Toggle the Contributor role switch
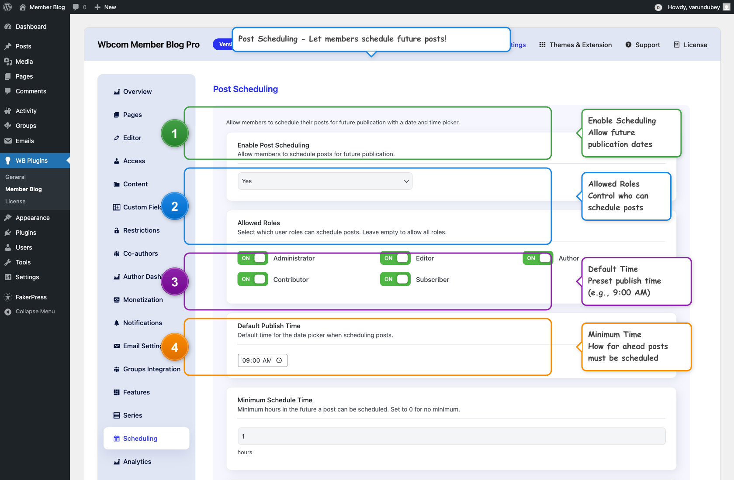734x480 pixels. [253, 279]
